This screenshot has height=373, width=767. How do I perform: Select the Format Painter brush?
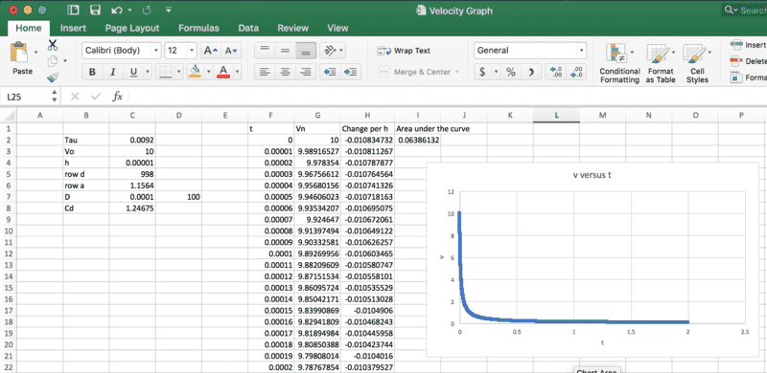point(53,77)
